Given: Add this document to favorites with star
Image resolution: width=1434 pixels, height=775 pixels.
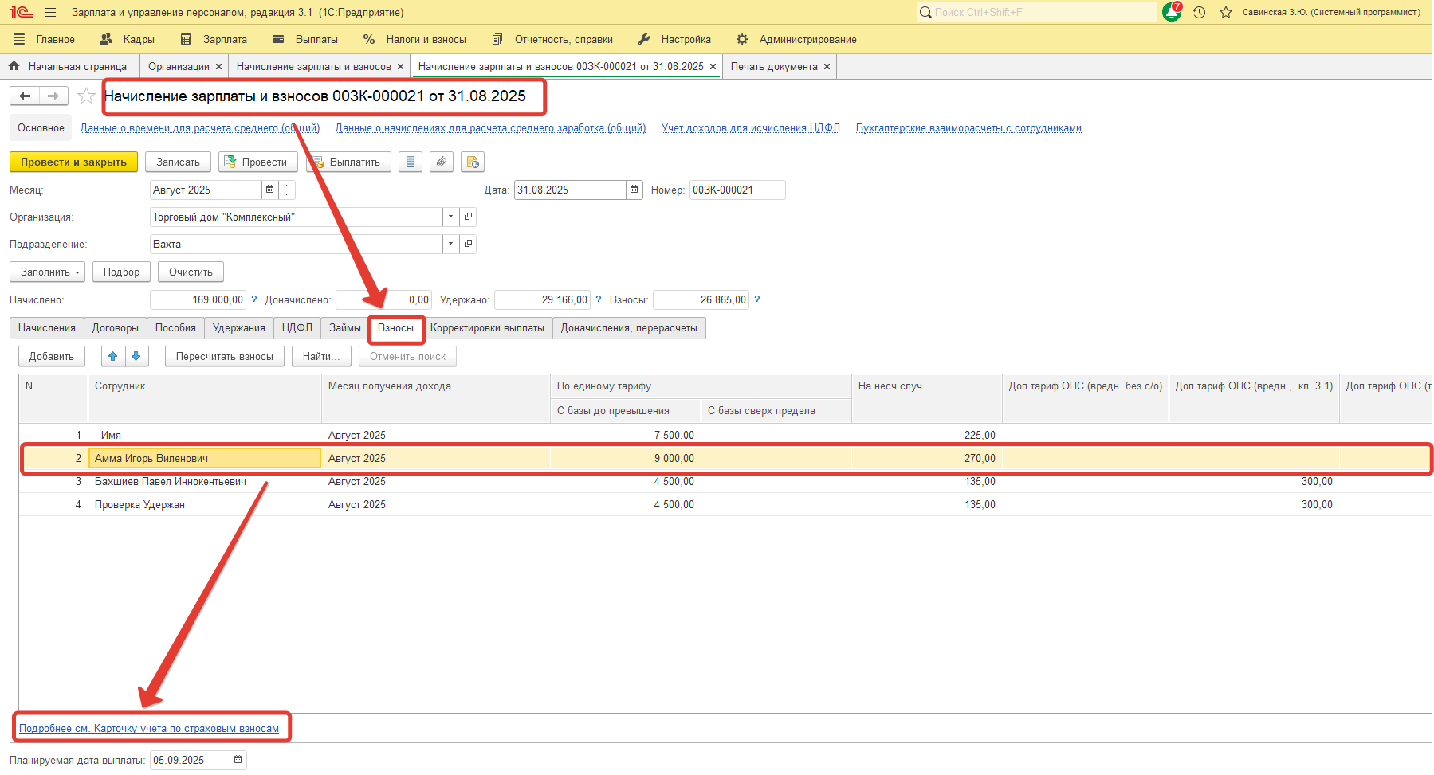Looking at the screenshot, I should pyautogui.click(x=86, y=96).
